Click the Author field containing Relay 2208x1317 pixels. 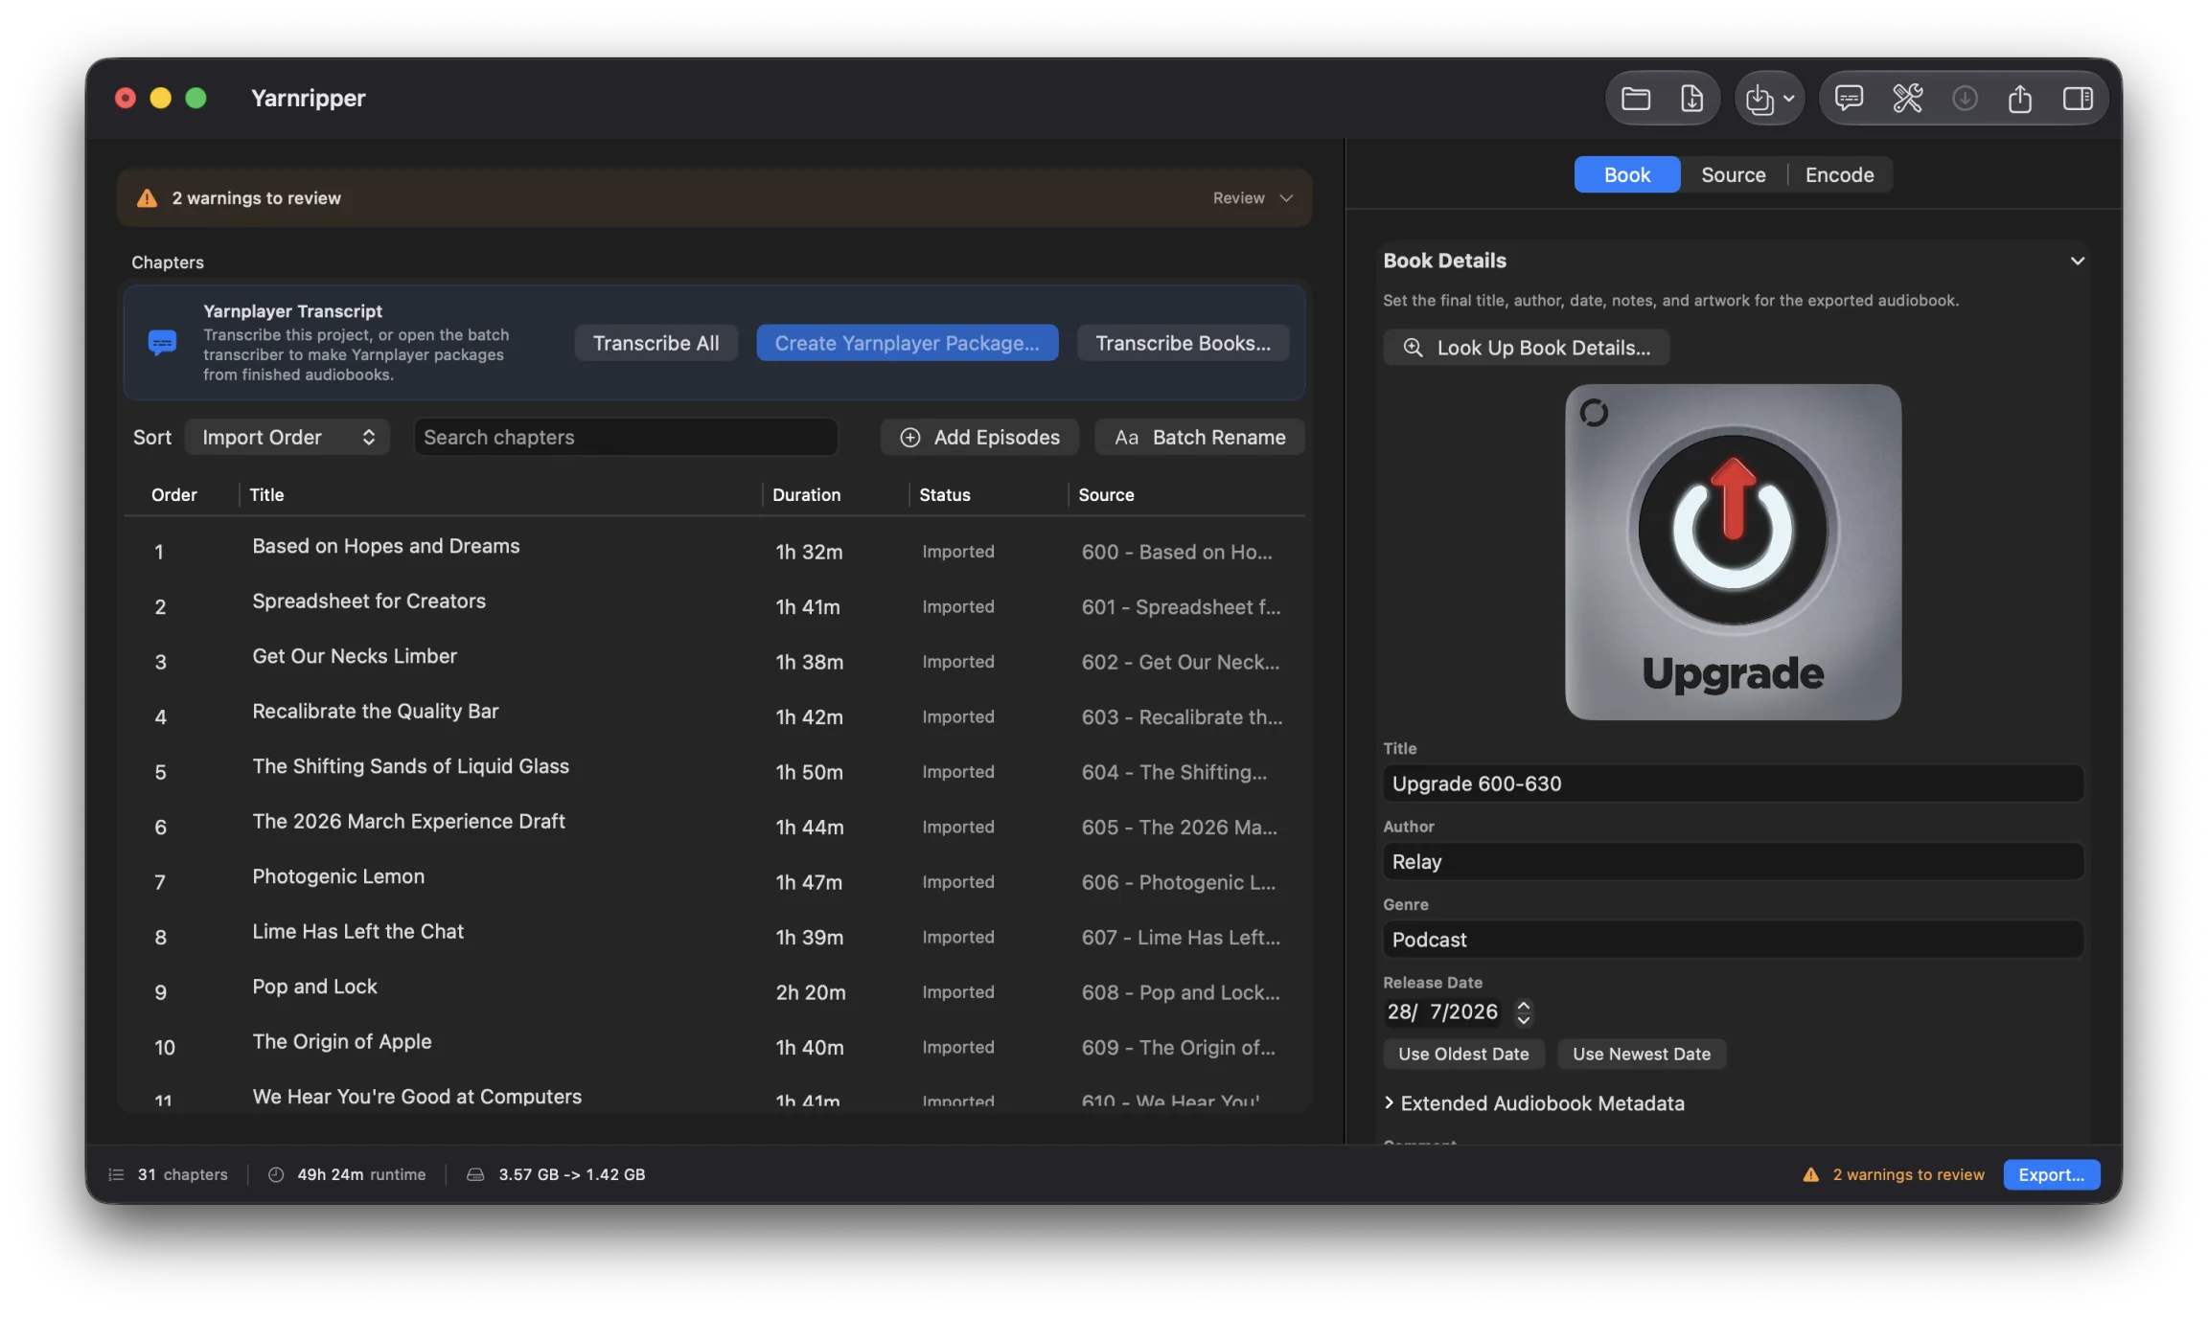1733,861
